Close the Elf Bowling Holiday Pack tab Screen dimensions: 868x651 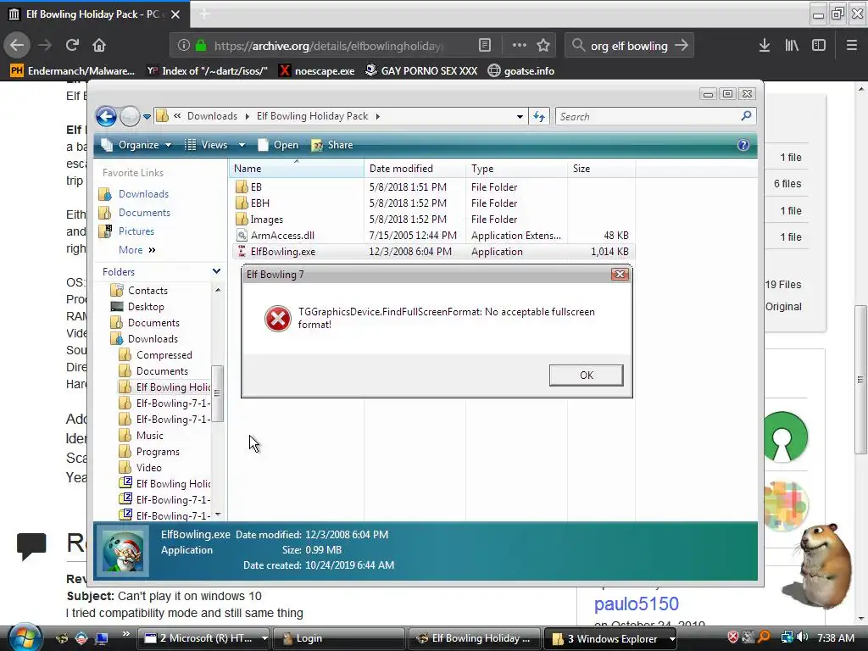click(x=175, y=14)
